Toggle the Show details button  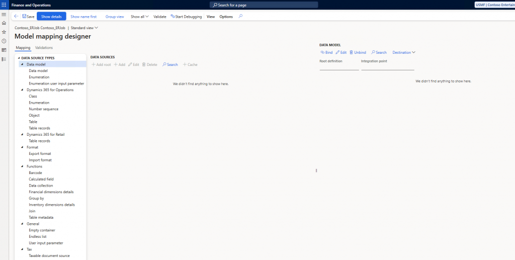(51, 17)
